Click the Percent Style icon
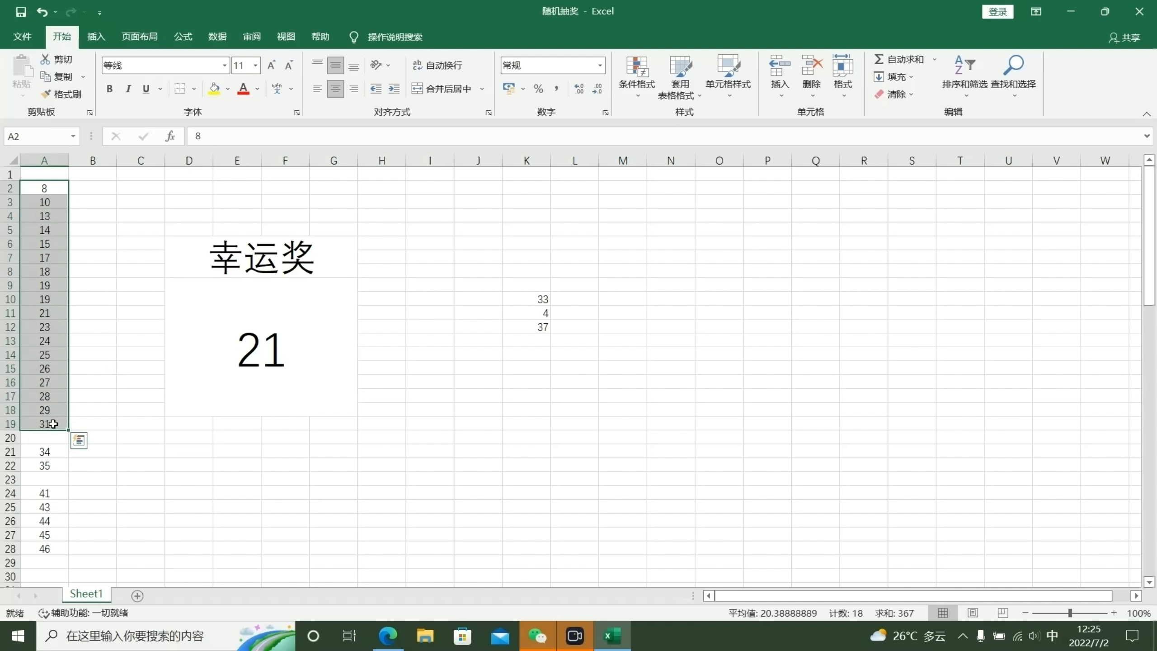1157x651 pixels. click(x=538, y=89)
